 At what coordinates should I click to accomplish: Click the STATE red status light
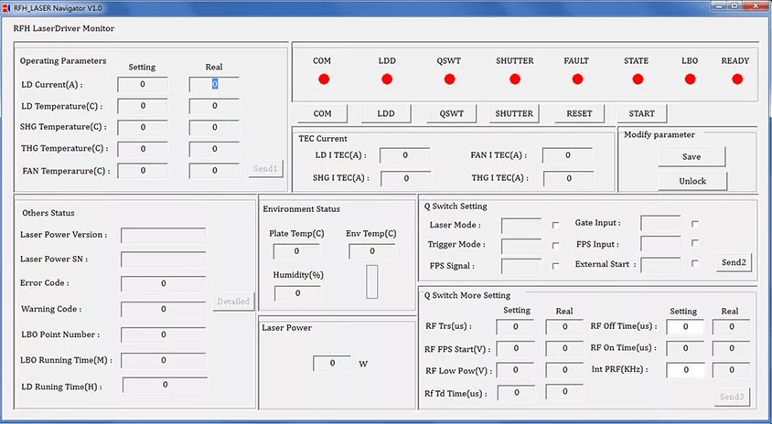637,79
